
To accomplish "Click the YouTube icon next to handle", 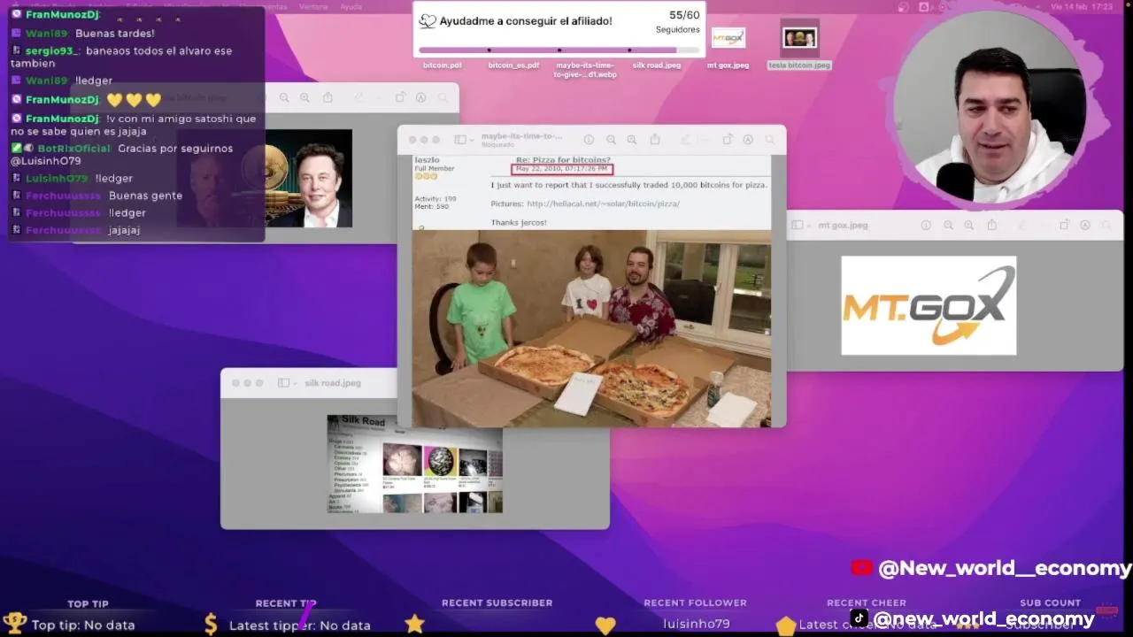I will click(x=862, y=568).
